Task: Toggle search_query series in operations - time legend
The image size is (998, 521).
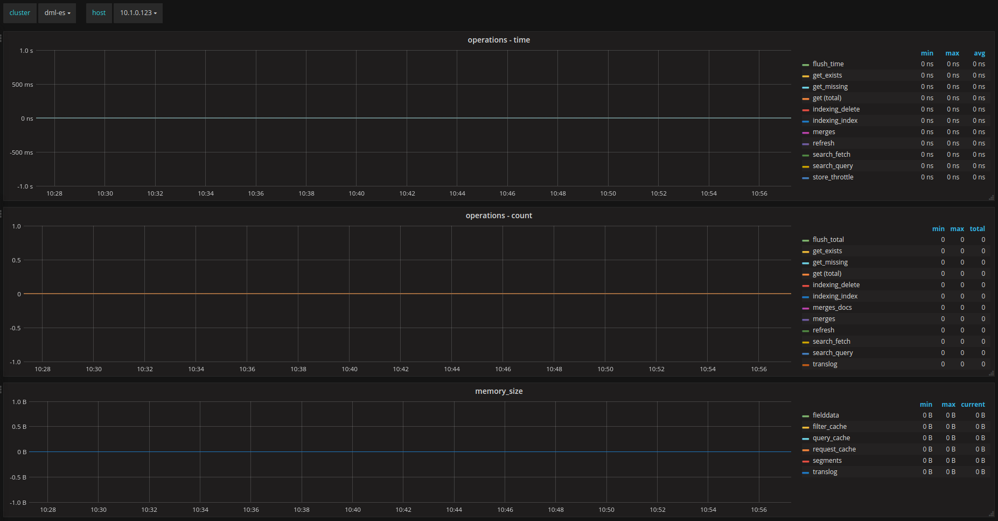Action: click(x=833, y=166)
